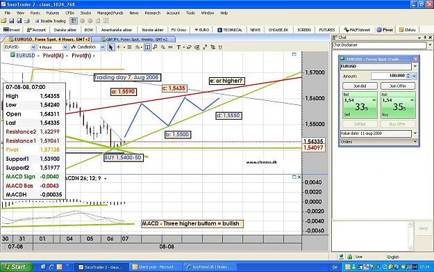This screenshot has width=434, height=272.
Task: Select the arrow pointer tool
Action: pos(110,47)
